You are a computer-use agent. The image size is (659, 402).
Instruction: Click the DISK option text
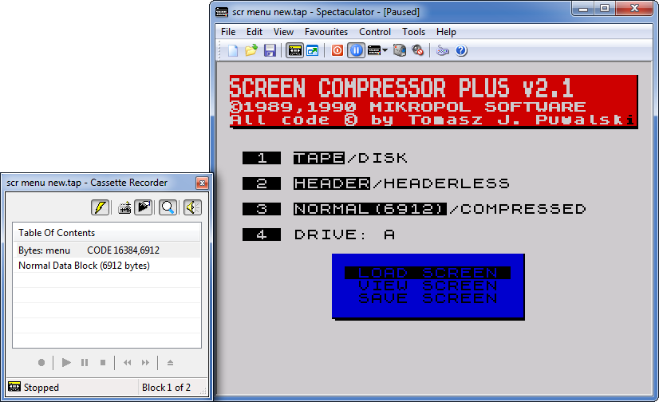tap(382, 158)
